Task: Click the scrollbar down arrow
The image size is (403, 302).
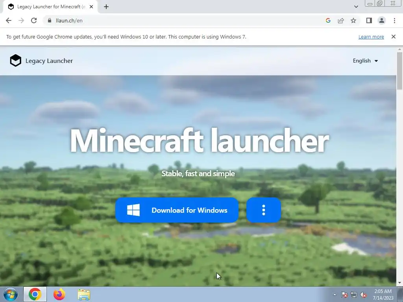Action: click(399, 283)
